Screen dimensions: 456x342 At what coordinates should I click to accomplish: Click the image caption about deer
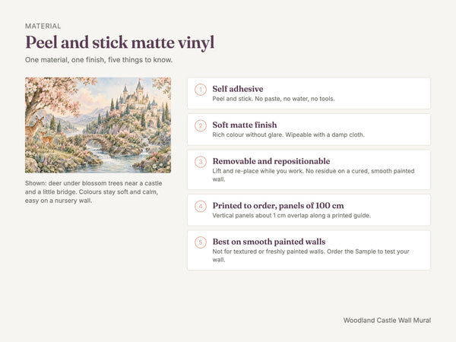93,192
